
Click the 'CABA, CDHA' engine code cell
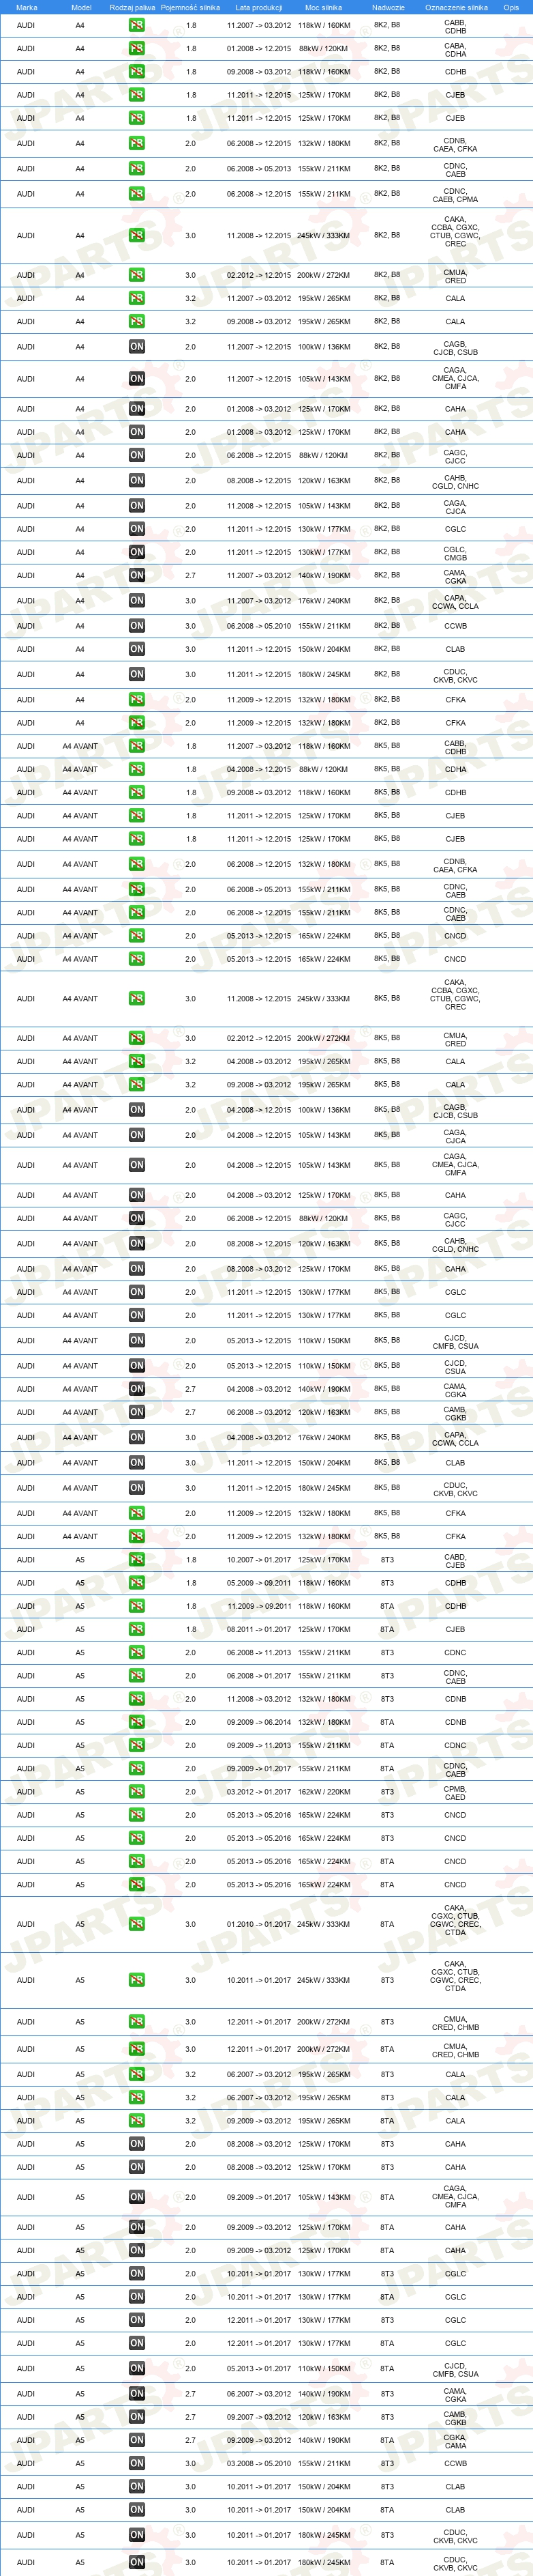(455, 49)
